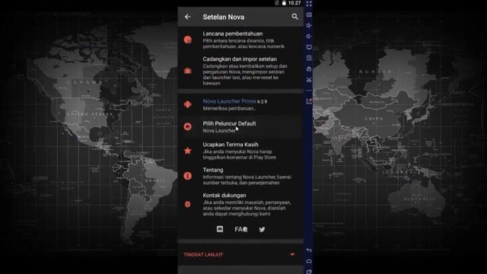The height and width of the screenshot is (274, 487).
Task: Take a screenshot with the scissors icon
Action: 309,80
